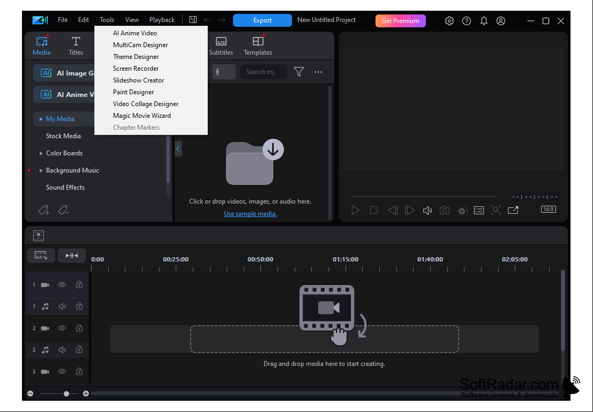Step to the previous frame

(x=393, y=210)
